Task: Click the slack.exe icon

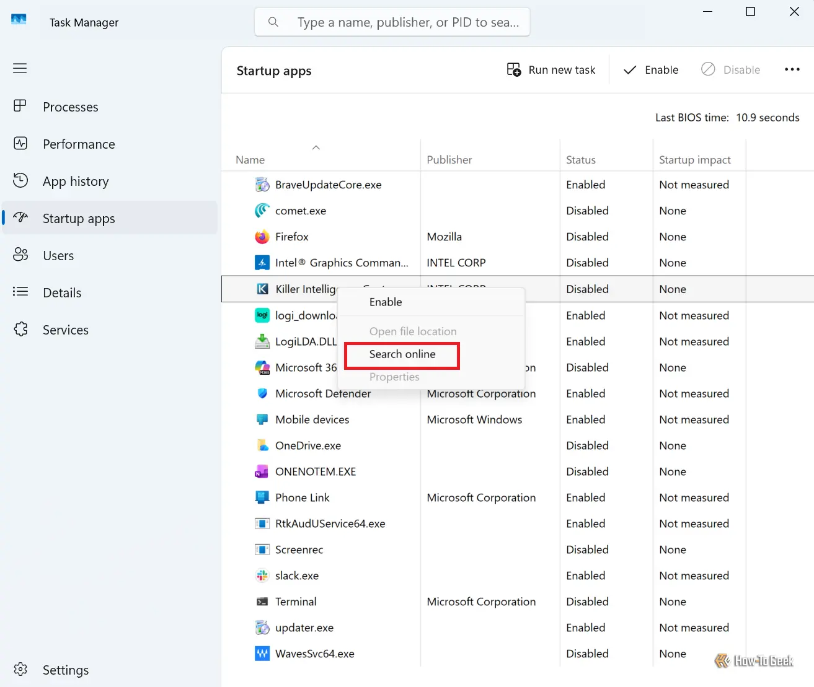Action: pos(262,575)
